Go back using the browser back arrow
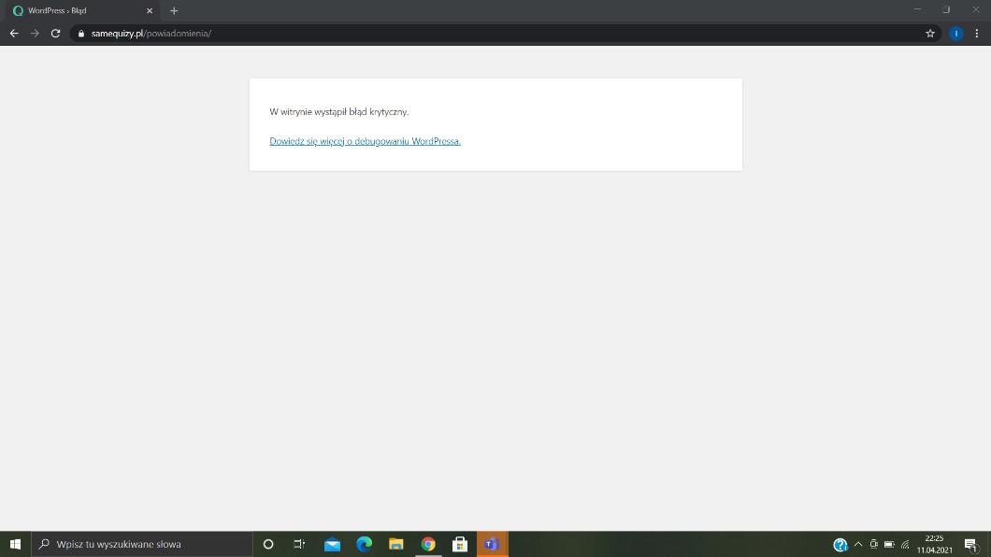991x557 pixels. coord(14,33)
